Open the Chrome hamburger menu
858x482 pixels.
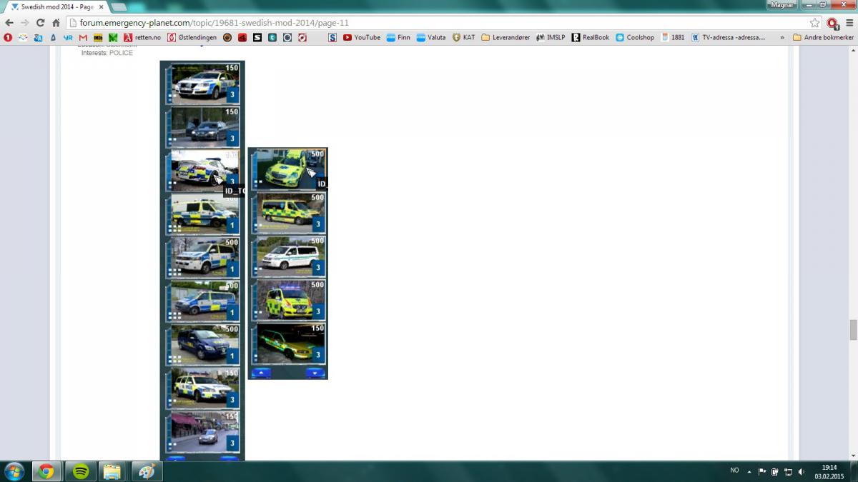(x=849, y=23)
